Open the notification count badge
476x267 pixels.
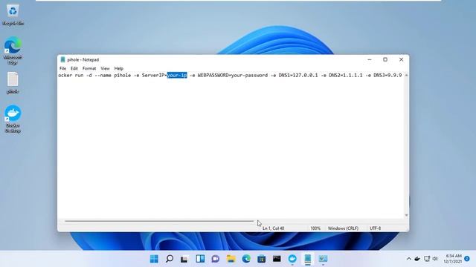pos(467,259)
